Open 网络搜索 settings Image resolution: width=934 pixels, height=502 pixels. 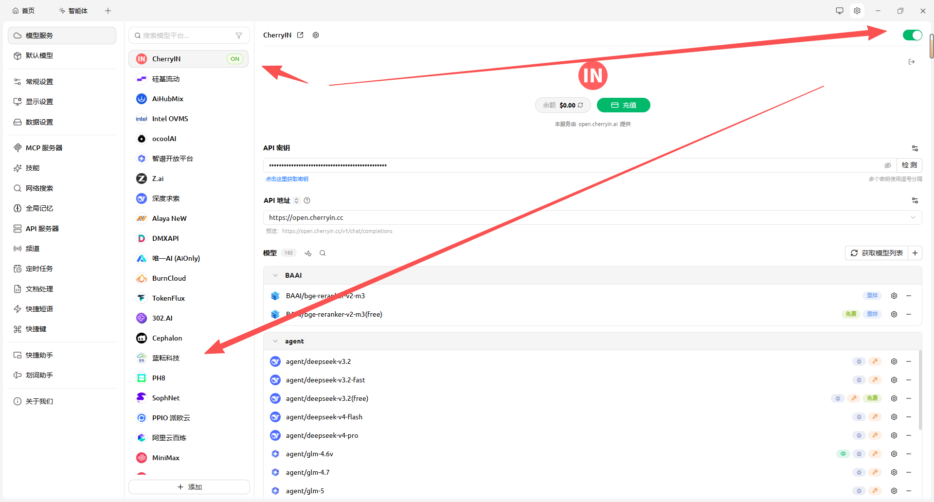(62, 188)
